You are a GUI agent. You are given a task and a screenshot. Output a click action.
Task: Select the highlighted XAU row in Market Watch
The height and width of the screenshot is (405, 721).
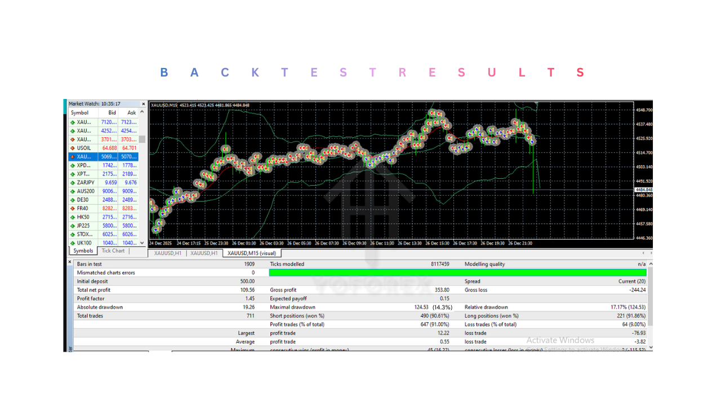[103, 157]
